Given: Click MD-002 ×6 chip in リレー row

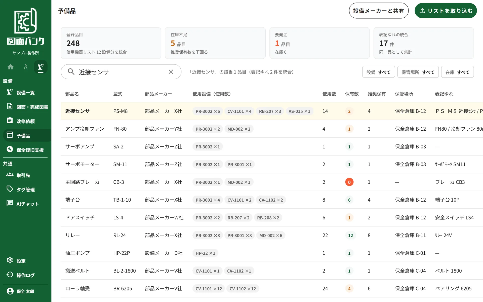Looking at the screenshot, I should 271,236.
